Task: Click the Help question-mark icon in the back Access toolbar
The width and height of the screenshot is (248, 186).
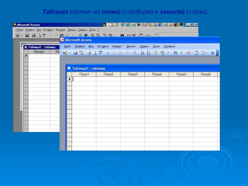Action: click(156, 35)
